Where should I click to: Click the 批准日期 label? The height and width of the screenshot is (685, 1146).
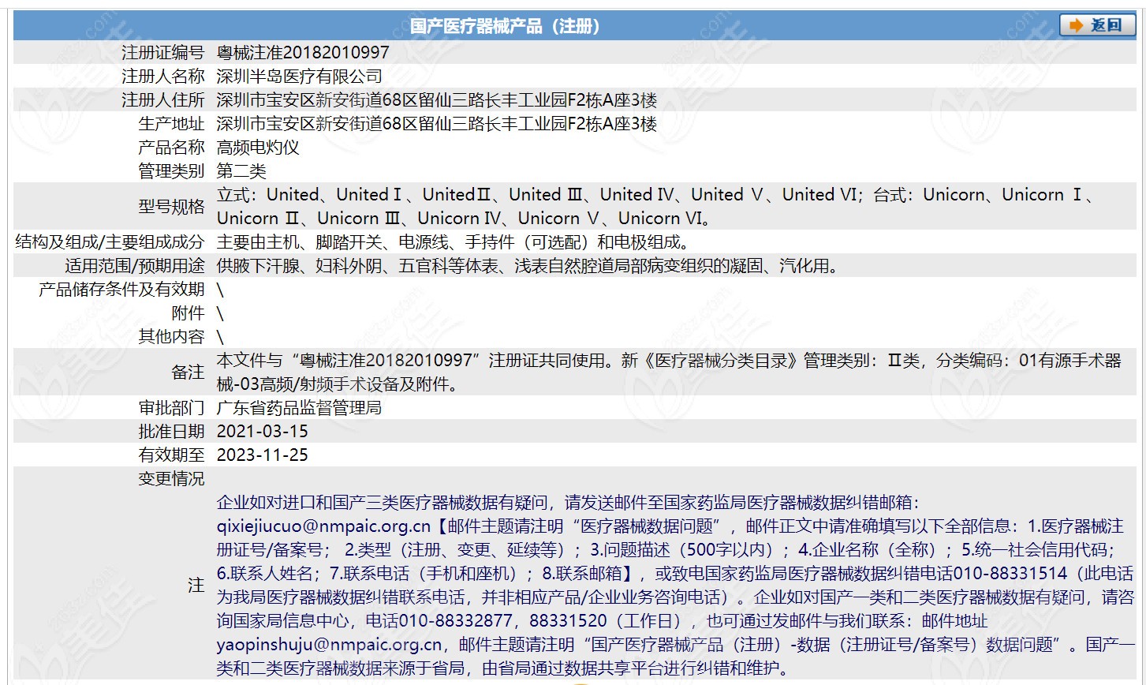[171, 431]
